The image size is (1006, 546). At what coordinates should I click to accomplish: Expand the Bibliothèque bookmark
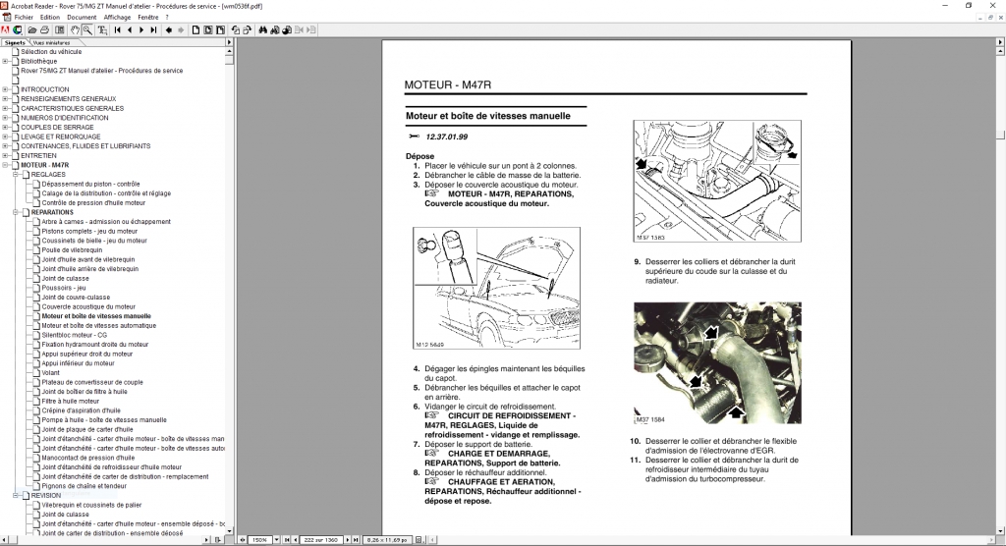(x=5, y=62)
